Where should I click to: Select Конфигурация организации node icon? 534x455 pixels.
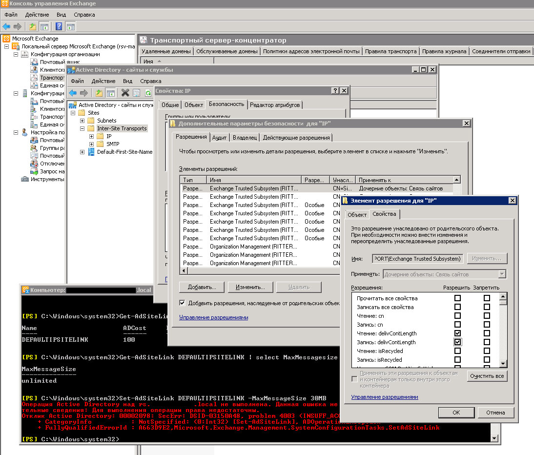pyautogui.click(x=24, y=54)
